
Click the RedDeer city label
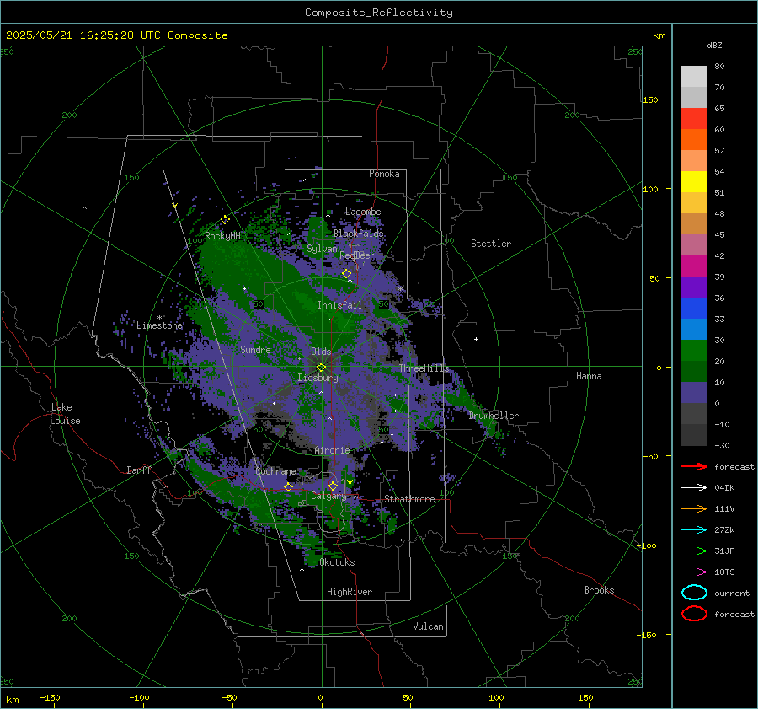click(x=357, y=255)
